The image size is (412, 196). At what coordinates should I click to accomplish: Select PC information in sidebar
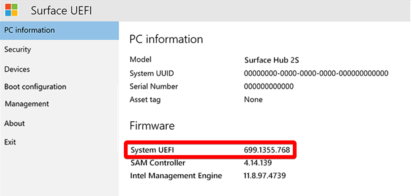(x=59, y=30)
